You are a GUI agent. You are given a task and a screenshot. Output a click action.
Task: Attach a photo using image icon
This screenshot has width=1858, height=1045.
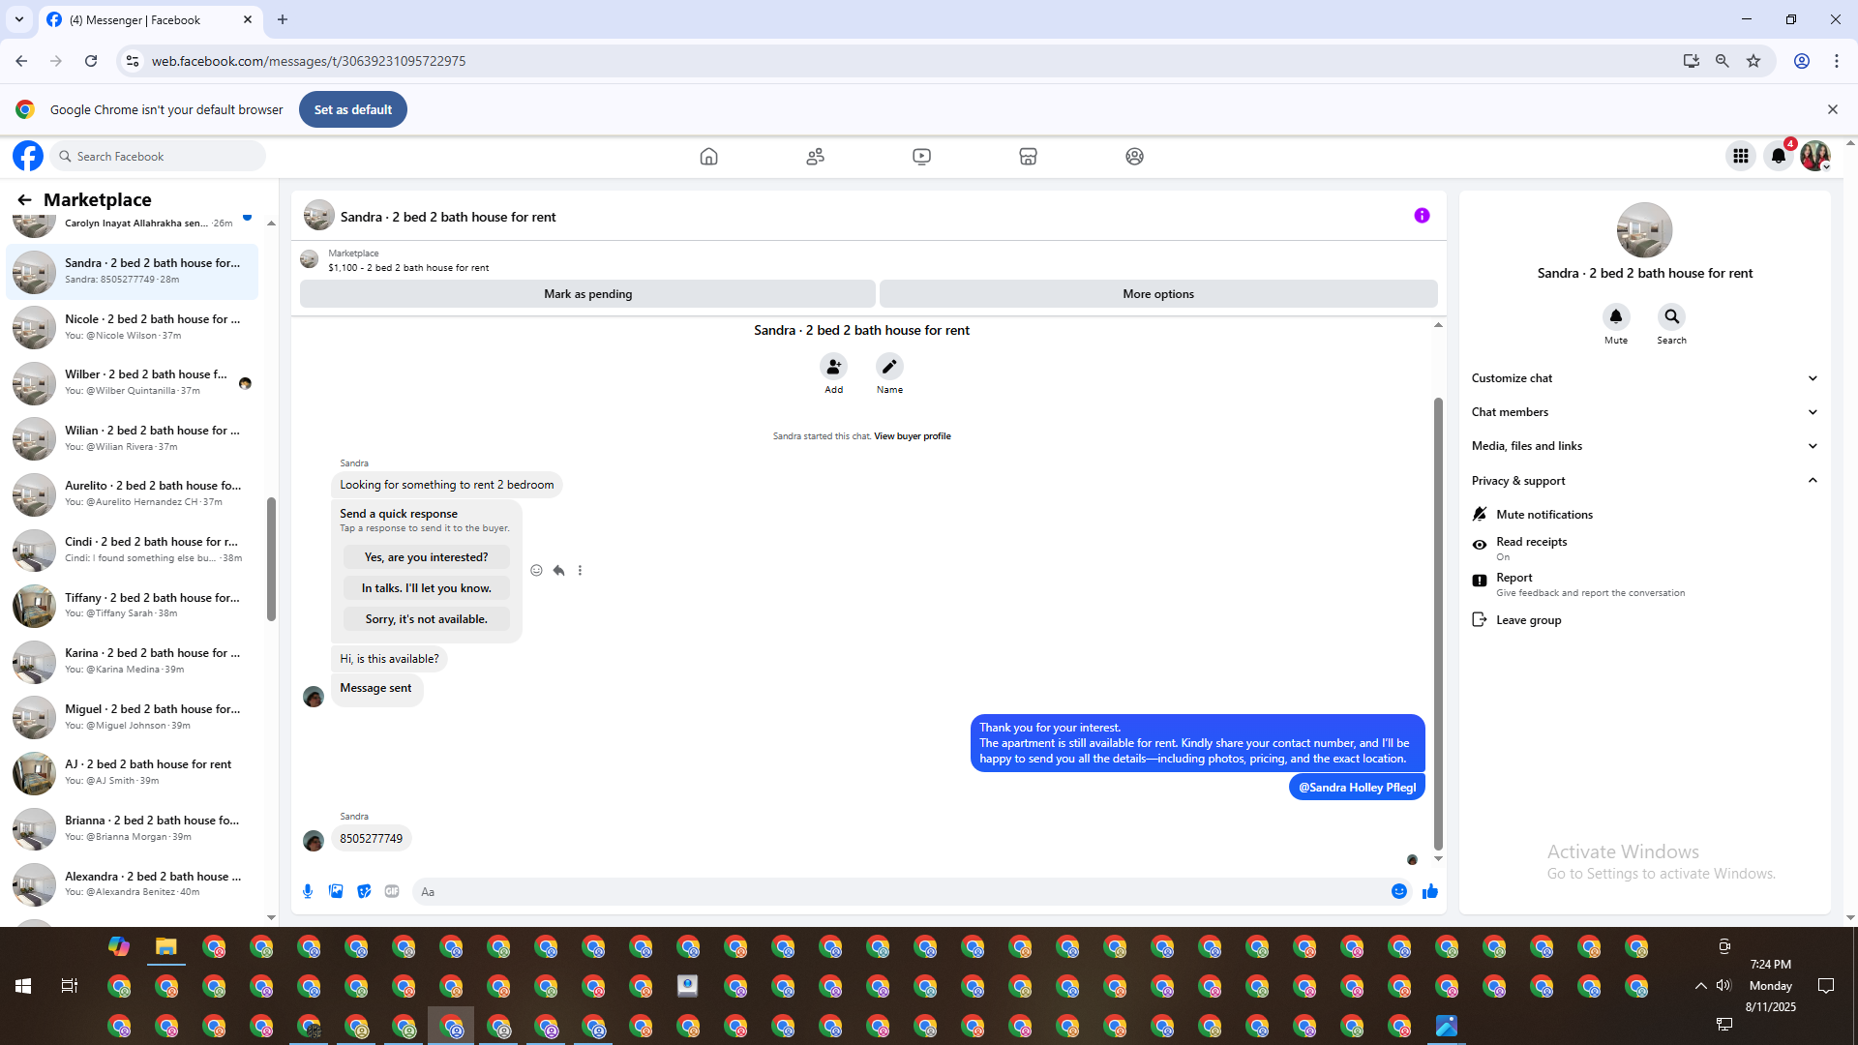coord(336,891)
